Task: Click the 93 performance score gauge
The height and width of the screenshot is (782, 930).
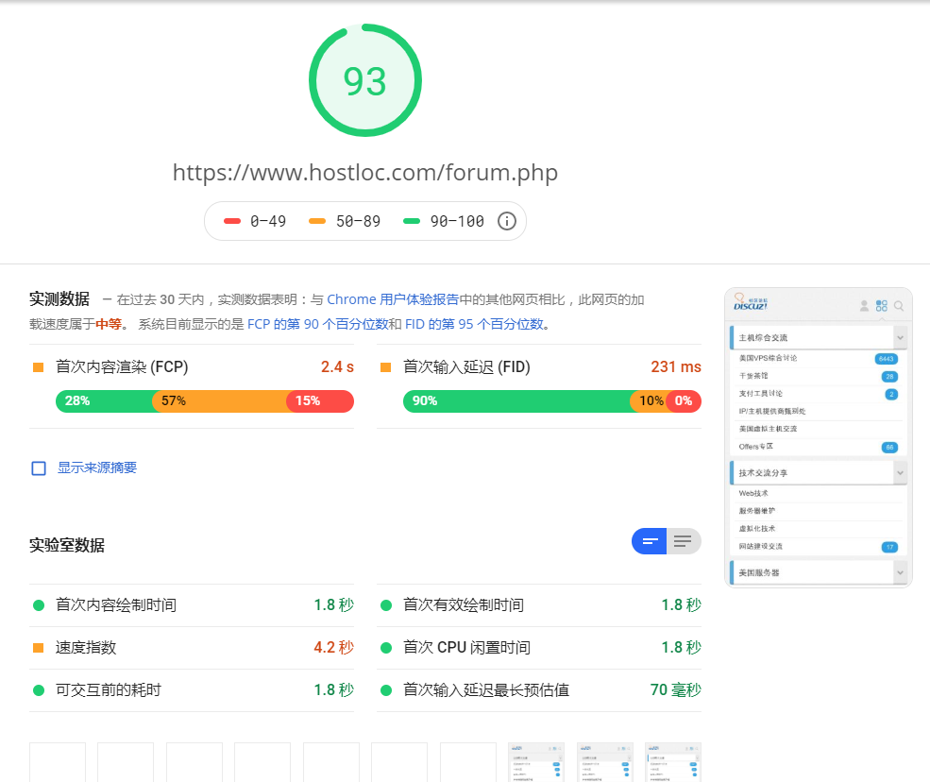Action: tap(365, 80)
